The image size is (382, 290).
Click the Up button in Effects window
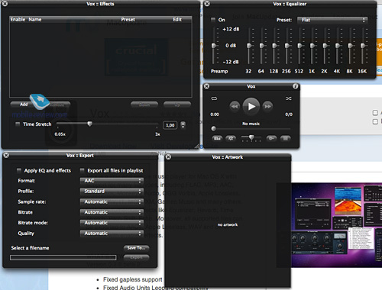[177, 105]
